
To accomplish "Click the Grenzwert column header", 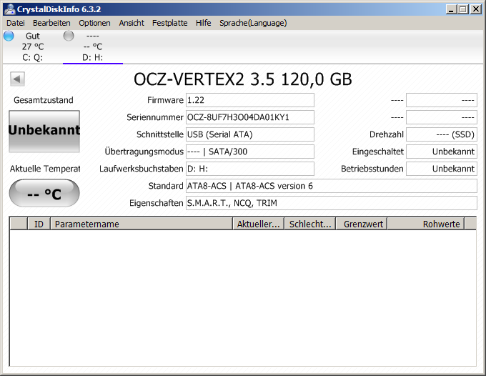I will [363, 224].
